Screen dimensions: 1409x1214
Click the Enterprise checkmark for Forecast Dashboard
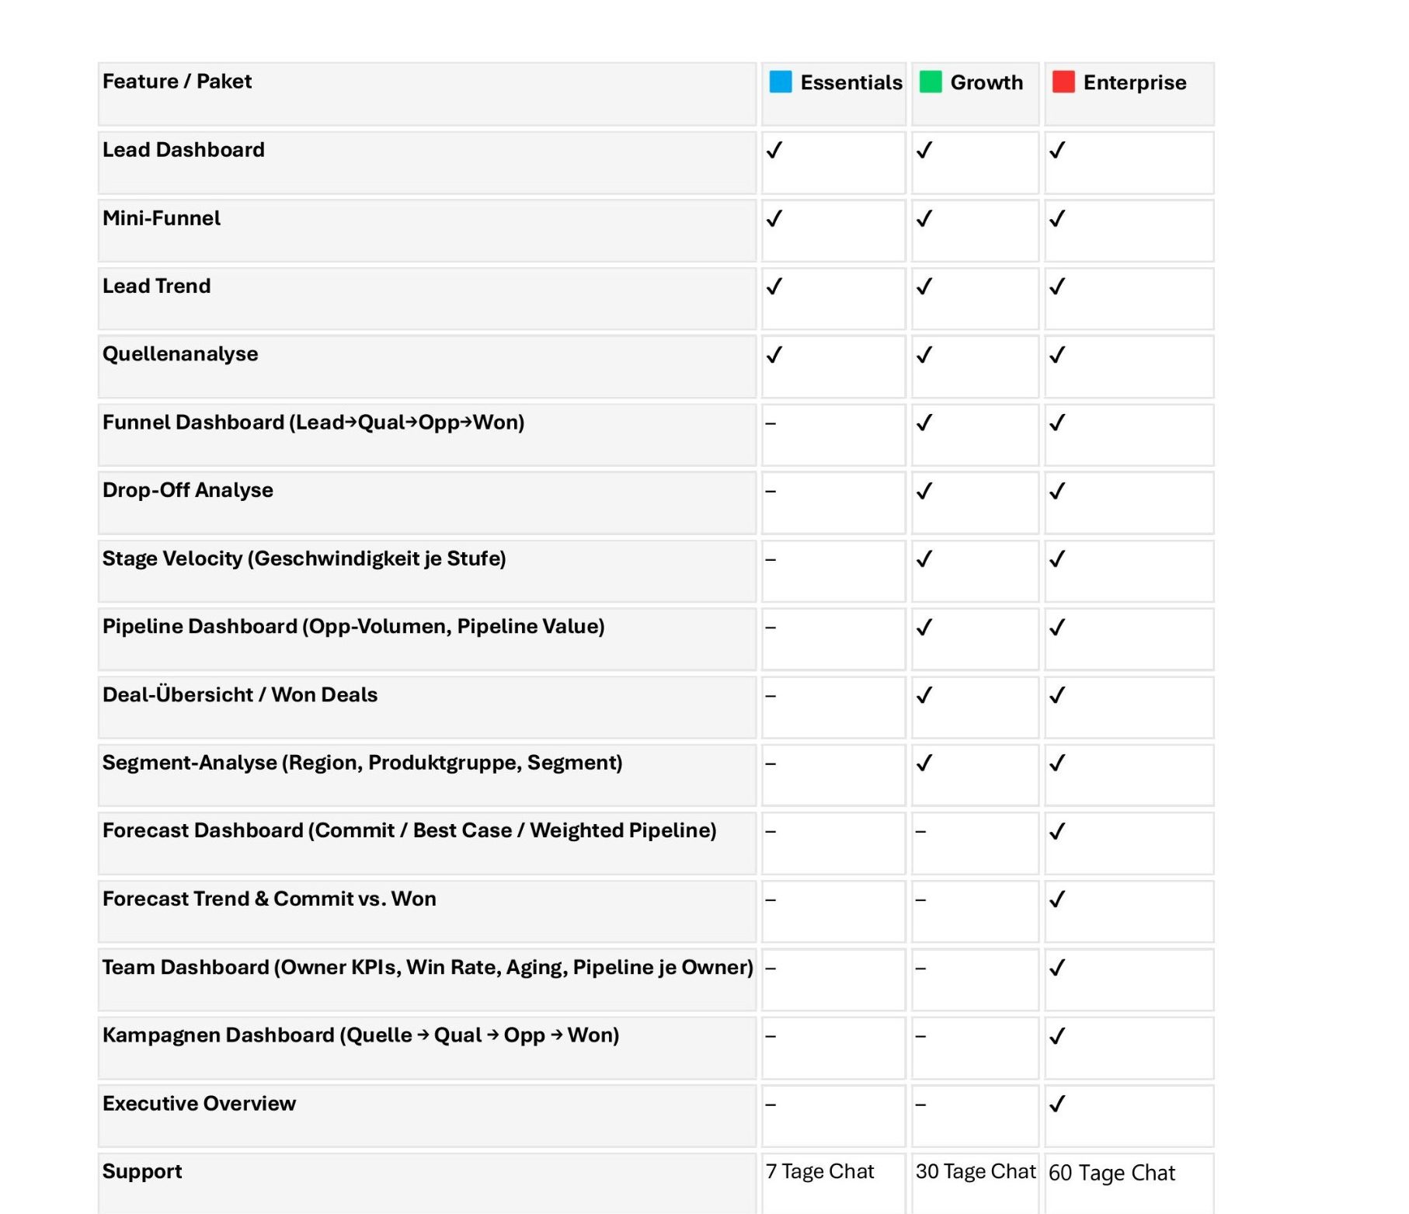1056,831
